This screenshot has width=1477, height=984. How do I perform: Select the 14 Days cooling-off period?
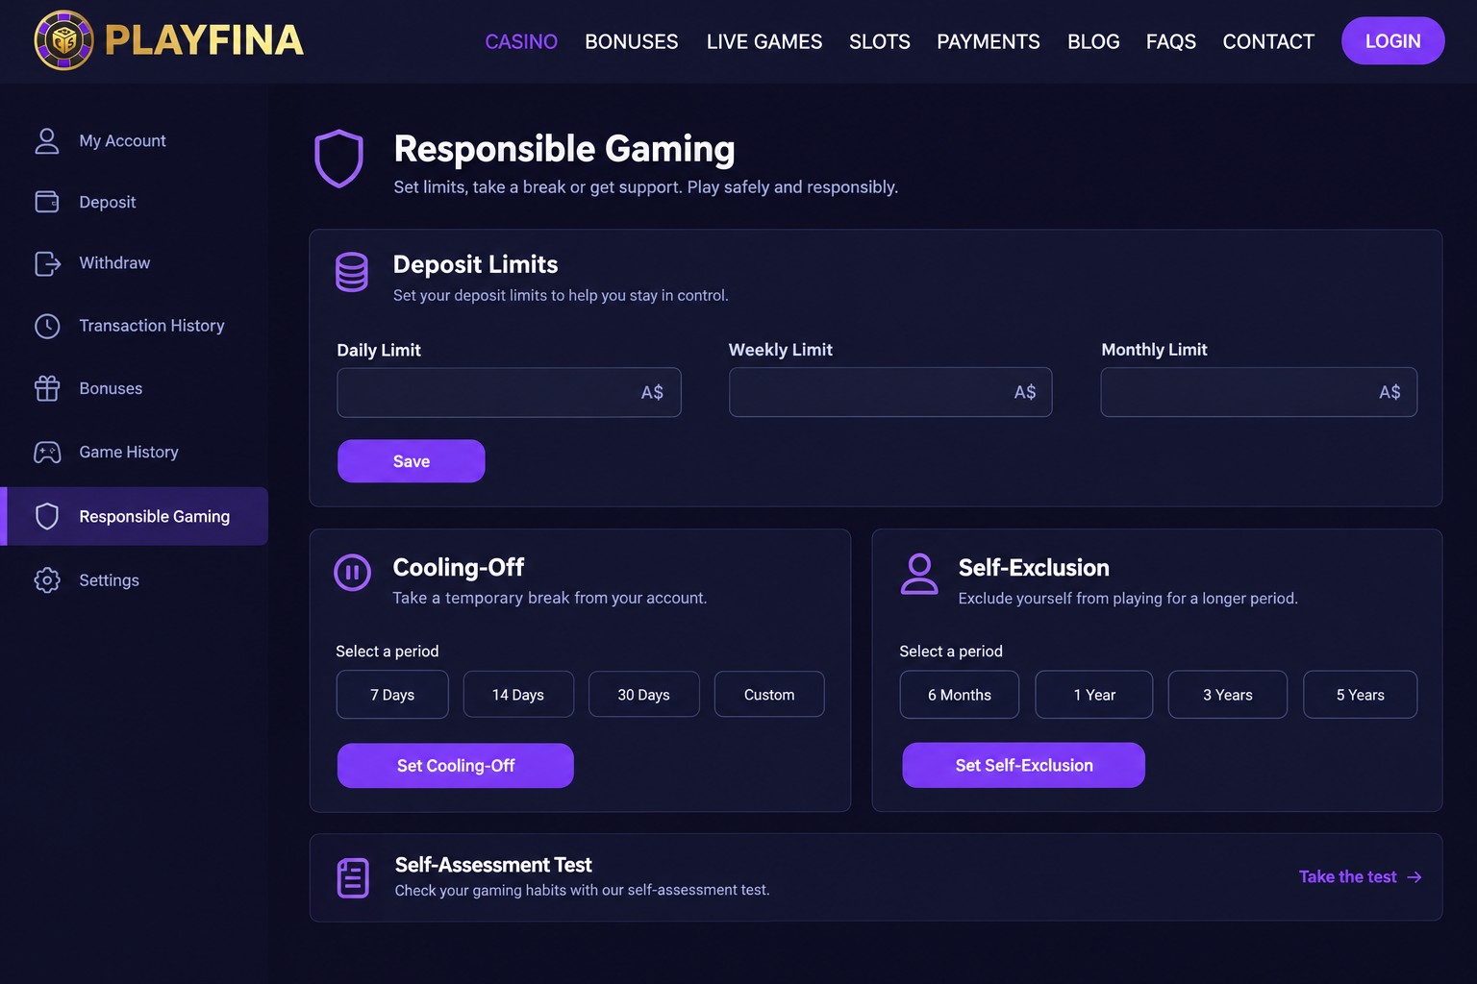[x=518, y=695]
